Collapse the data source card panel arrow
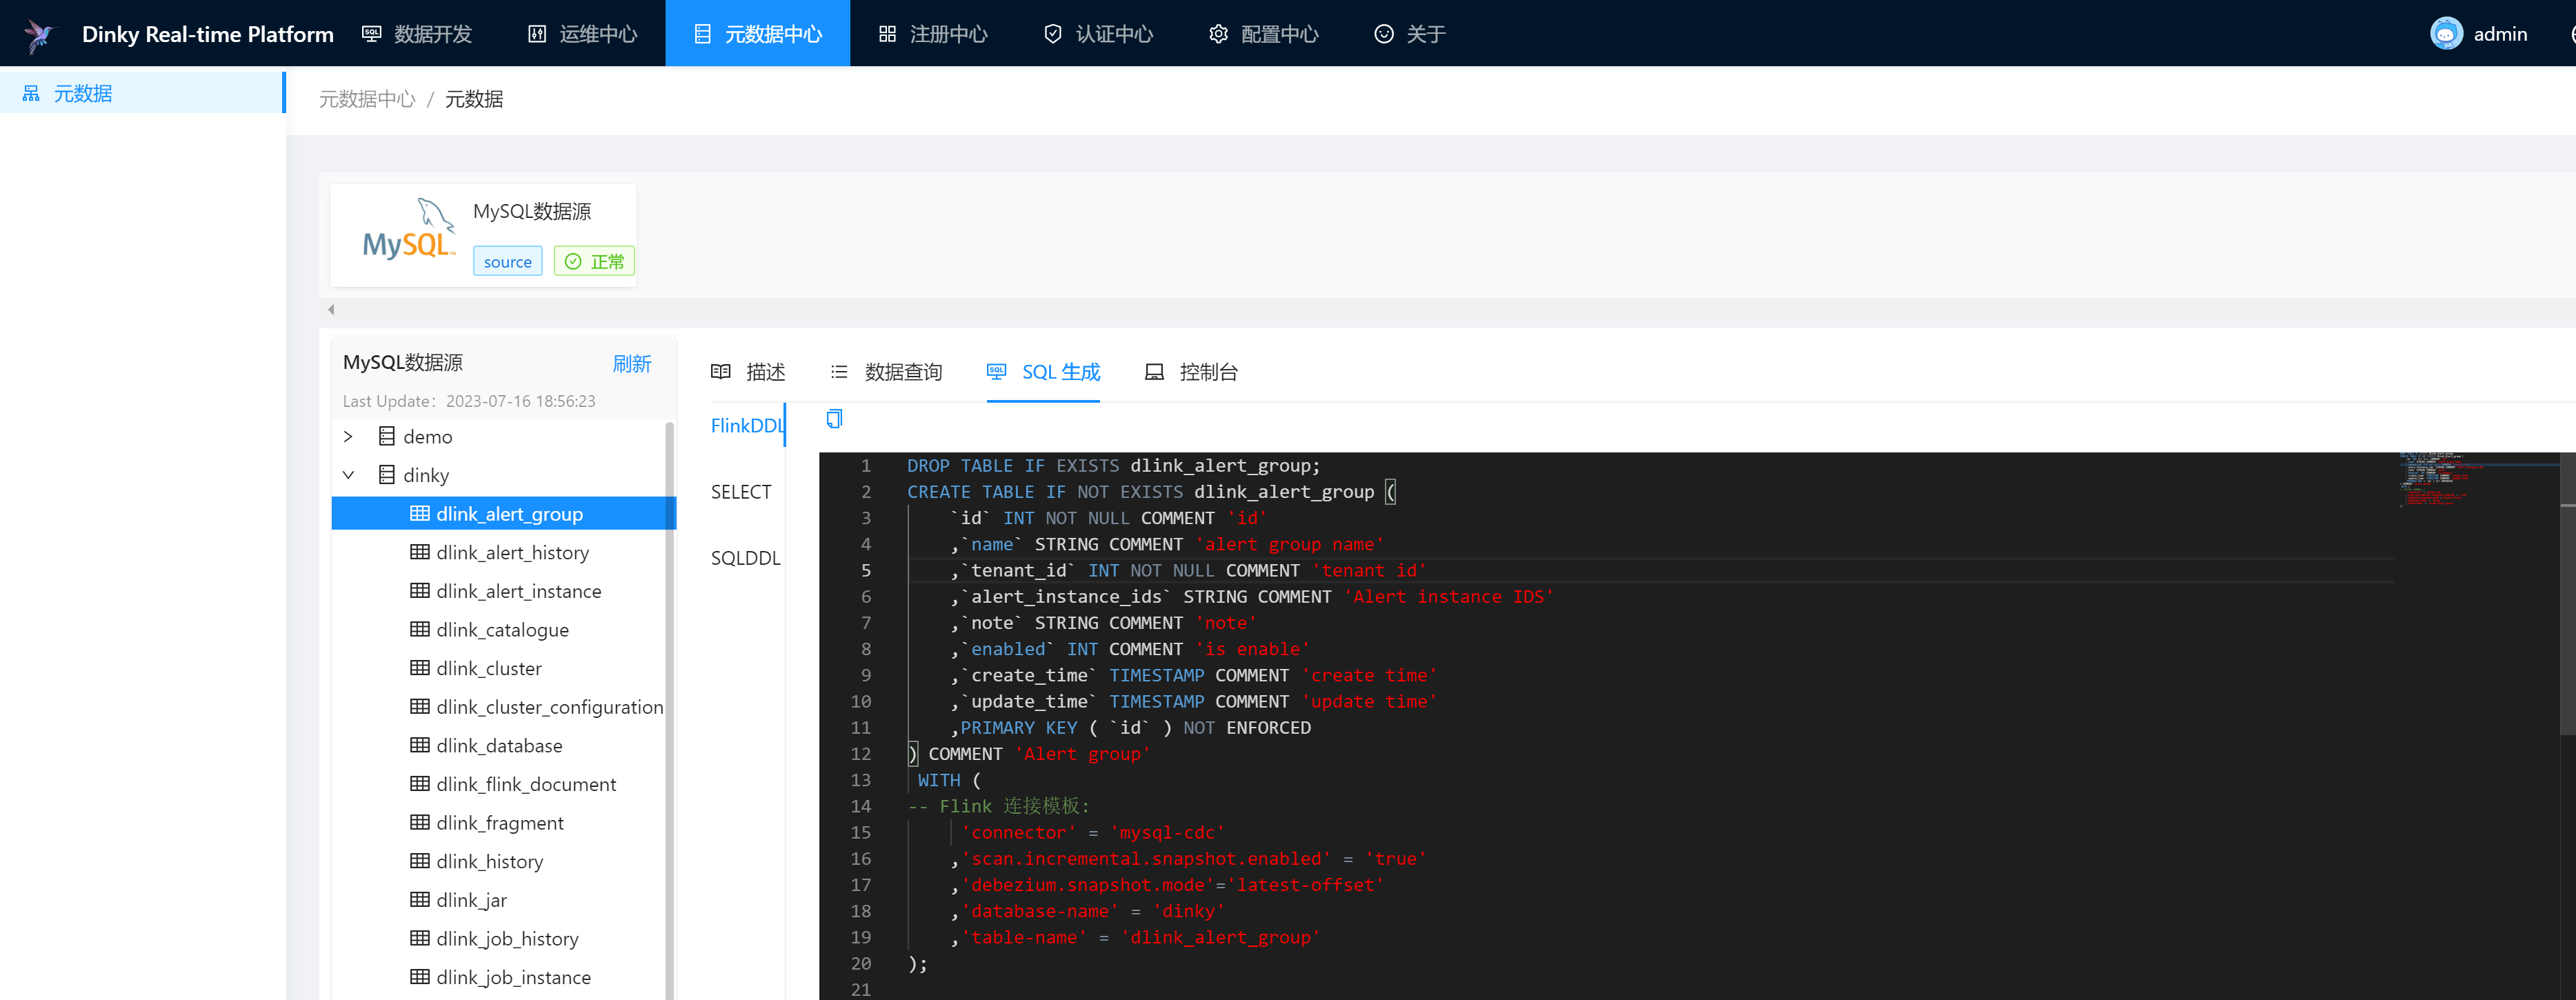 point(331,309)
